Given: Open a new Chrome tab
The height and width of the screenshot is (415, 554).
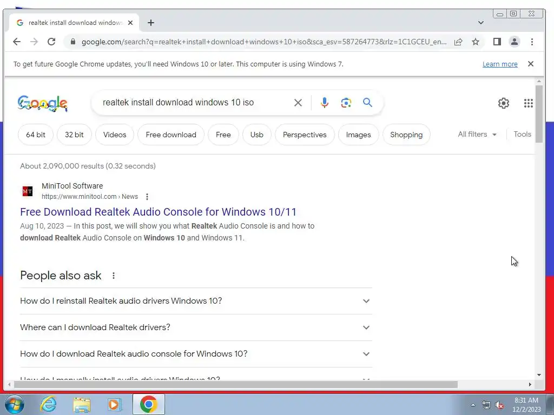Looking at the screenshot, I should point(151,23).
